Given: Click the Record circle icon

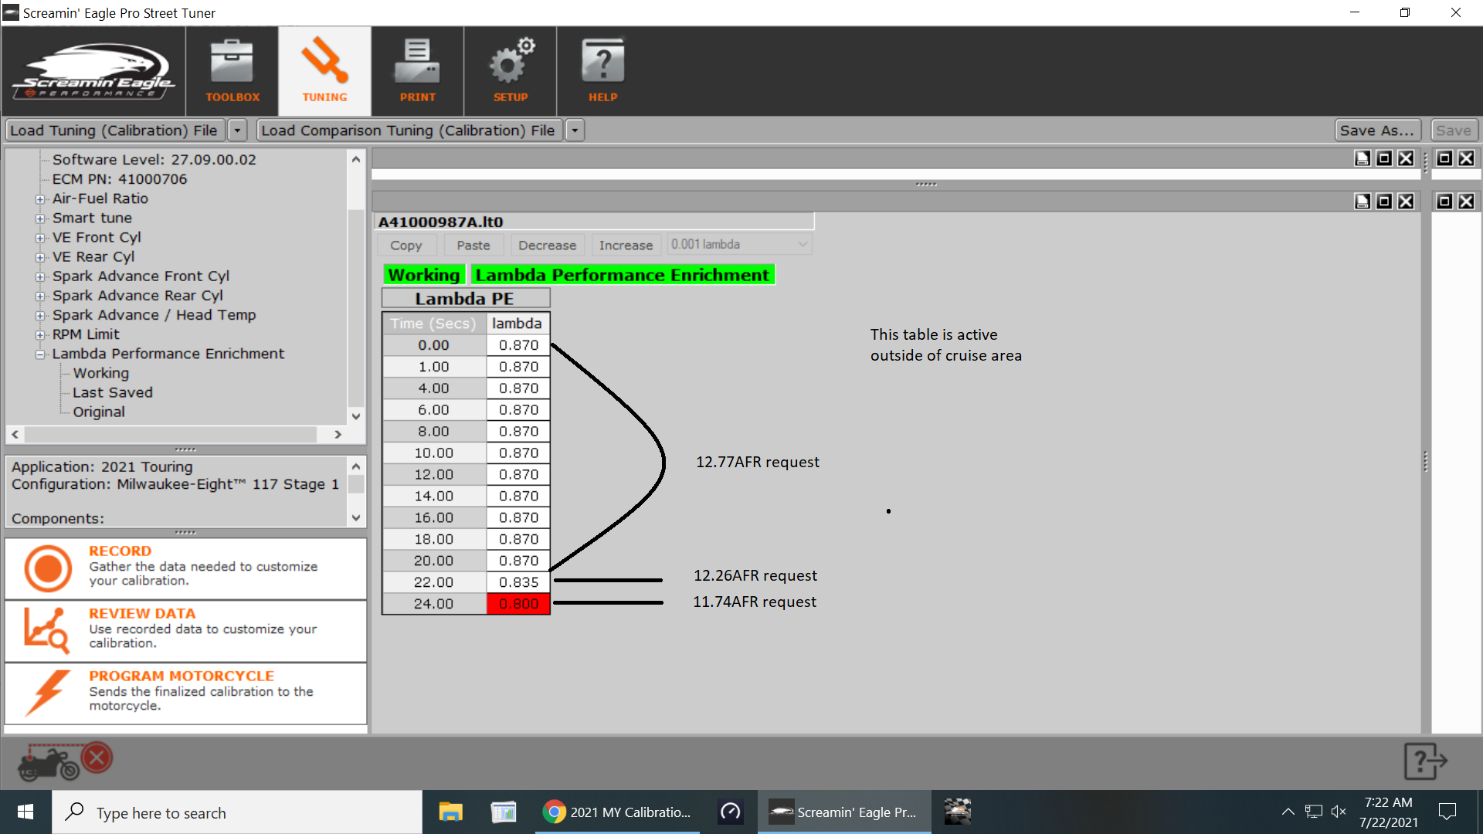Looking at the screenshot, I should pyautogui.click(x=48, y=568).
